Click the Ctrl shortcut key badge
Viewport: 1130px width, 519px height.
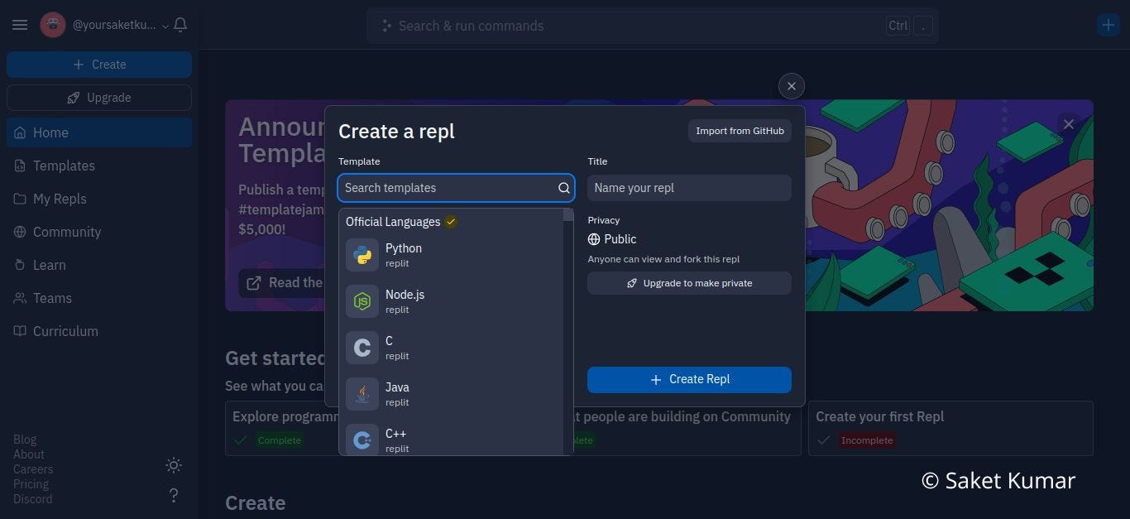click(x=898, y=26)
